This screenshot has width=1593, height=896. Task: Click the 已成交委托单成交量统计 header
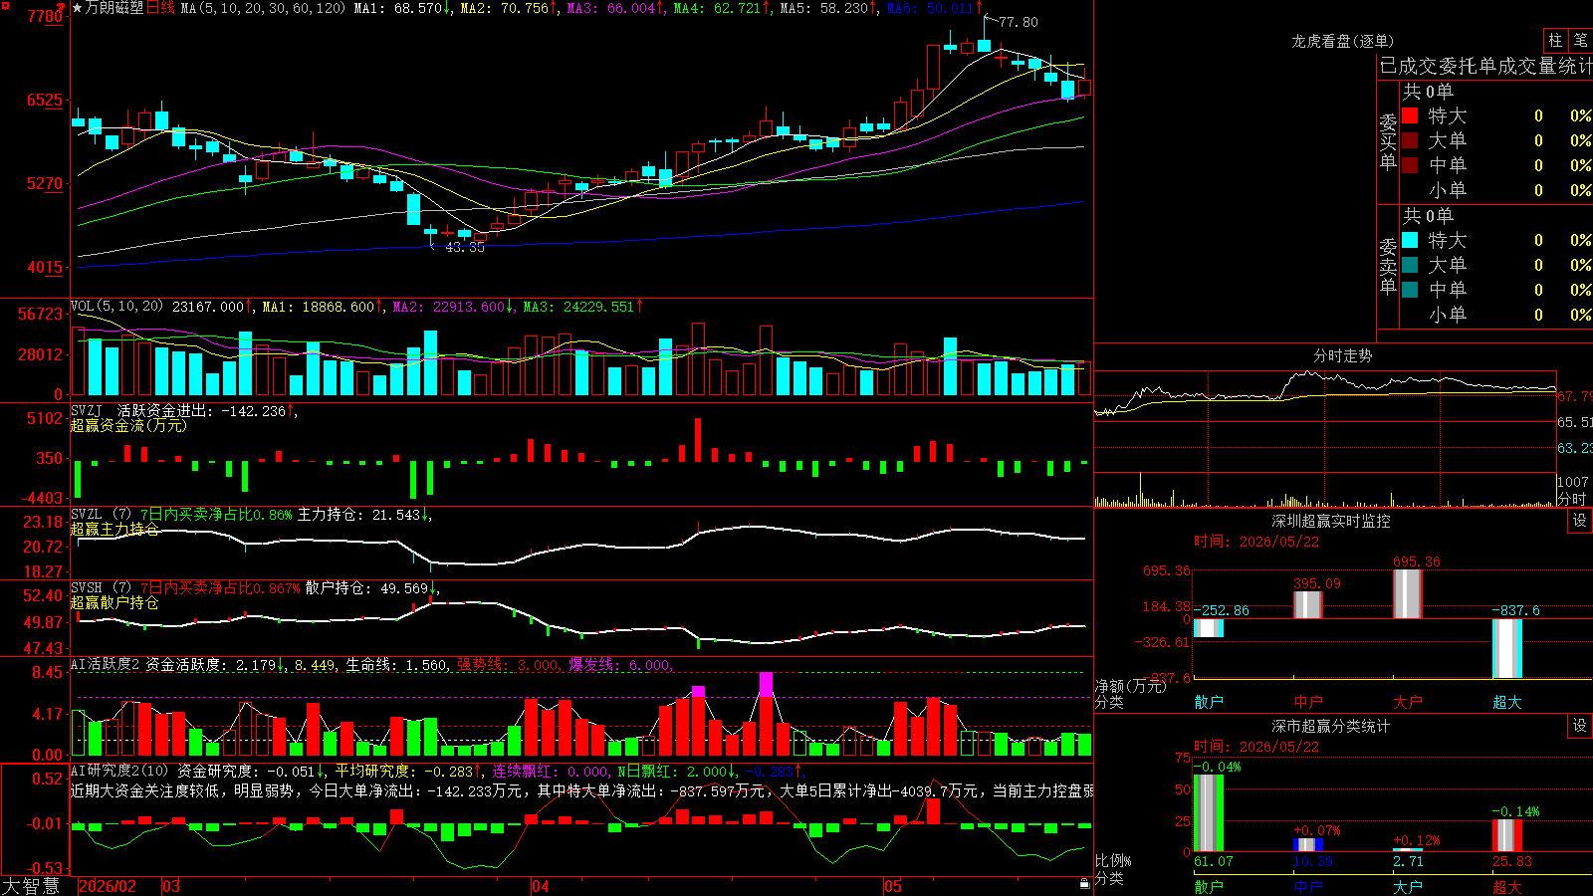(x=1485, y=66)
